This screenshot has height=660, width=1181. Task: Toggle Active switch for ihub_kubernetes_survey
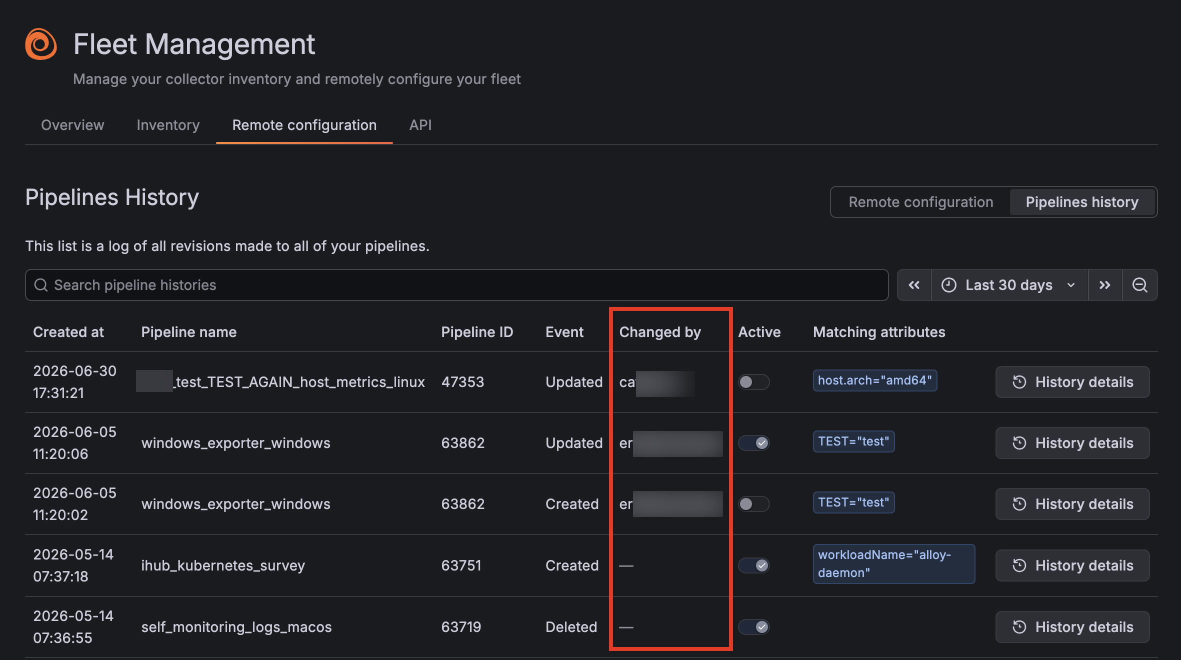pyautogui.click(x=753, y=565)
